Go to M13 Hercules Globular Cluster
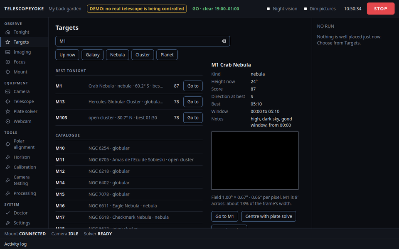 pyautogui.click(x=193, y=102)
